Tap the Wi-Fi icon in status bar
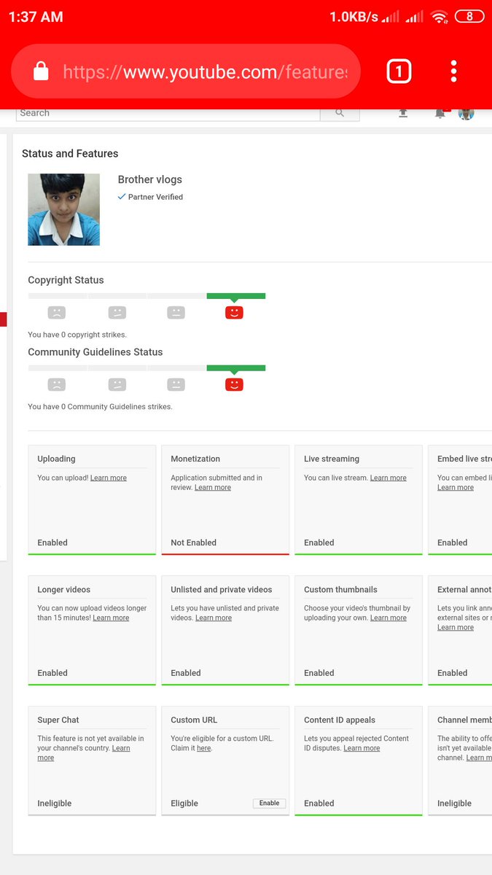The image size is (492, 875). pos(439,16)
